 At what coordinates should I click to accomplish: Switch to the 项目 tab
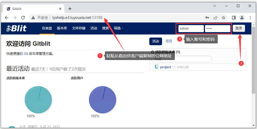coord(169,41)
